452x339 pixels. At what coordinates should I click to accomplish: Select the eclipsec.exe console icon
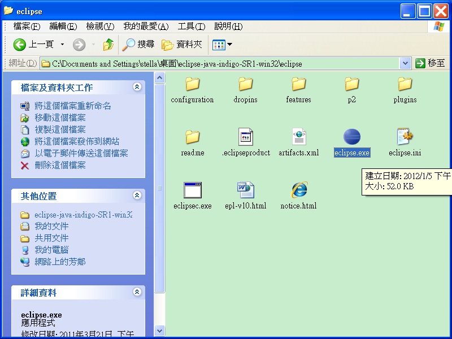tap(193, 190)
